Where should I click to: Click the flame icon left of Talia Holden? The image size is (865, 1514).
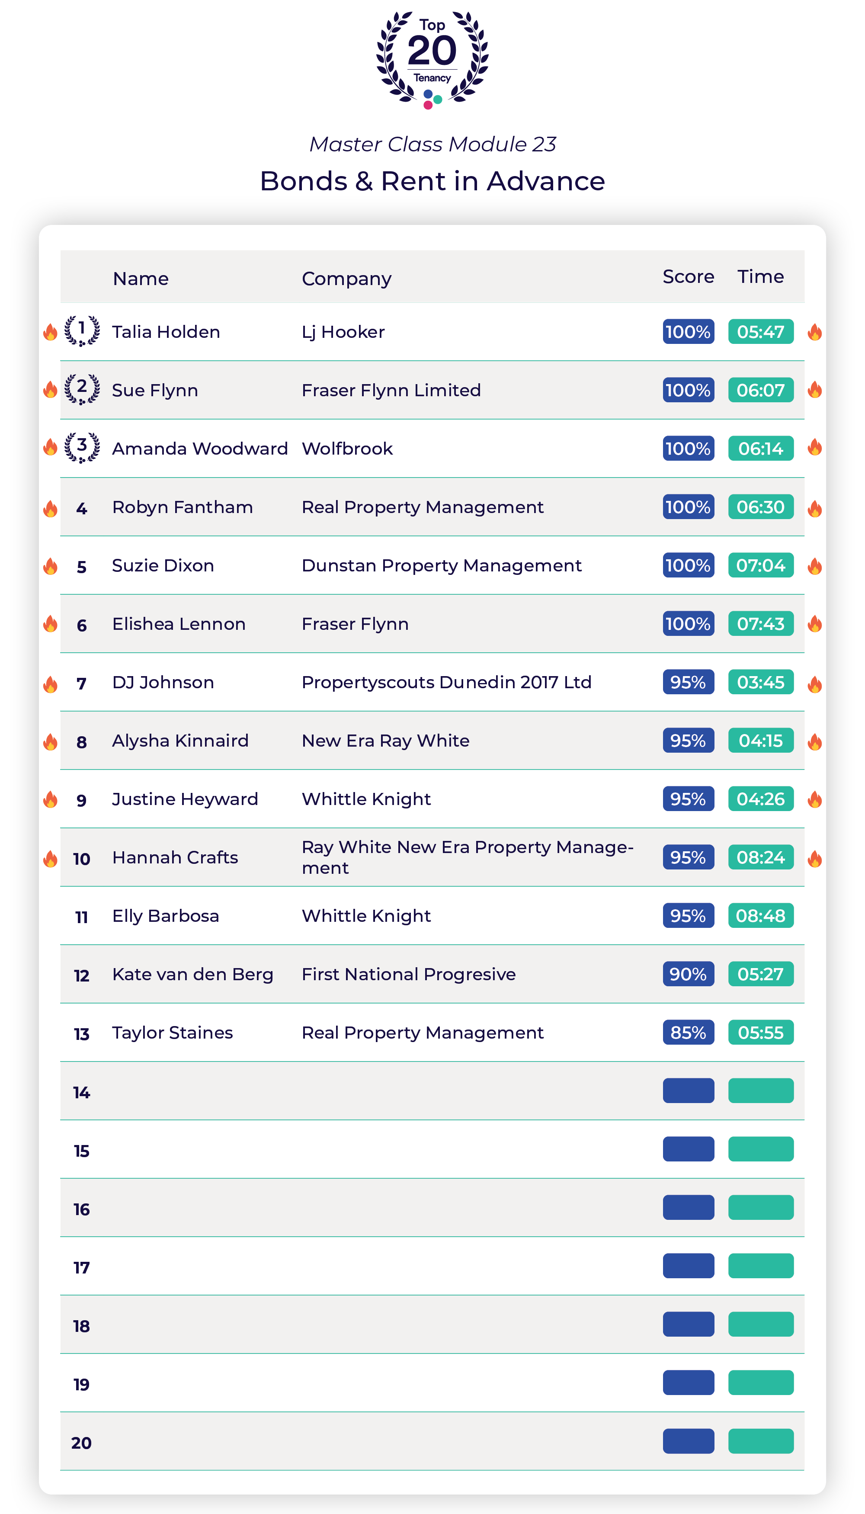click(51, 331)
